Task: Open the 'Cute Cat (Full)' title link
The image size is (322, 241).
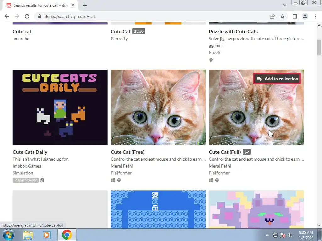Action: pos(225,152)
